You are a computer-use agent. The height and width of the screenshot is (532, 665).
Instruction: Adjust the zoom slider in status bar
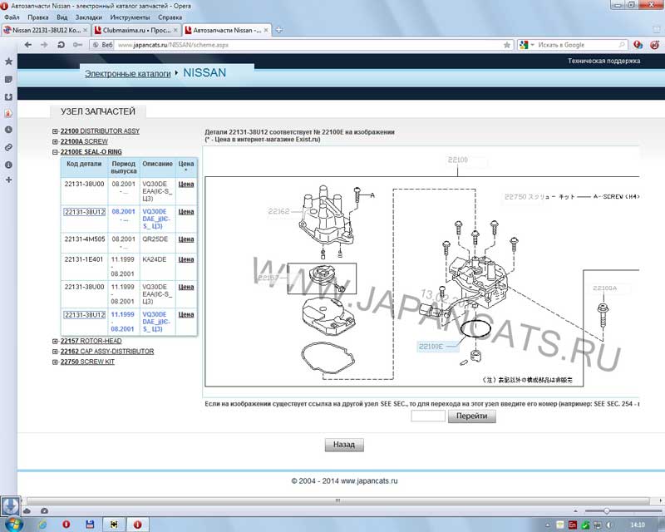pos(605,510)
